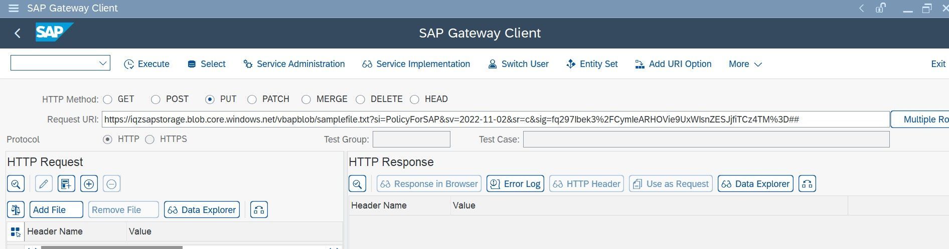Image resolution: width=949 pixels, height=249 pixels.
Task: Click Entity Set in the toolbar
Action: pos(592,64)
